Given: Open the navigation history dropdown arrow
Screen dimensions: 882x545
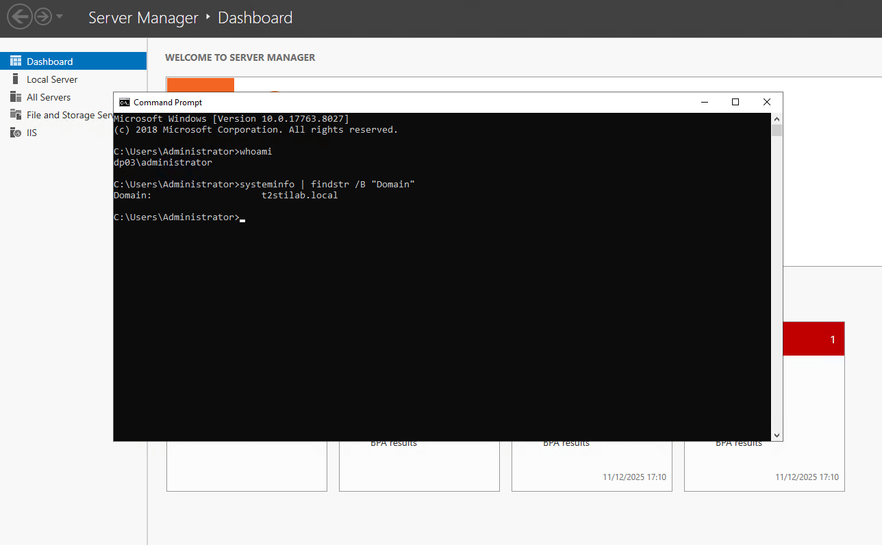Looking at the screenshot, I should pos(60,16).
